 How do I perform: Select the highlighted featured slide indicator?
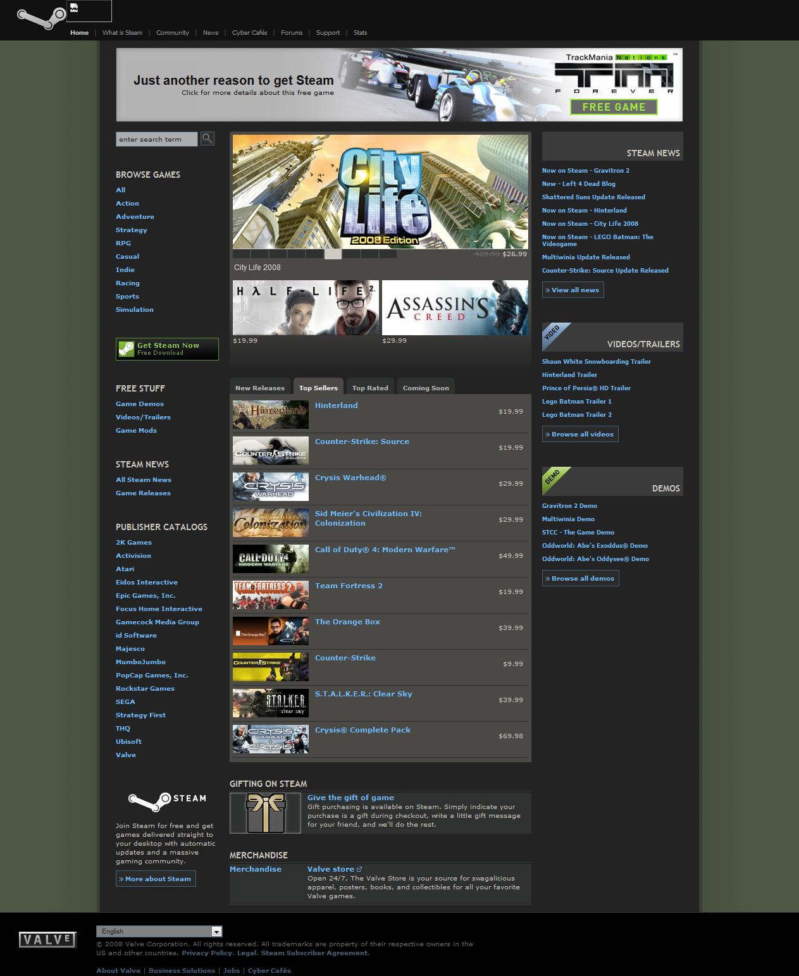[x=333, y=254]
